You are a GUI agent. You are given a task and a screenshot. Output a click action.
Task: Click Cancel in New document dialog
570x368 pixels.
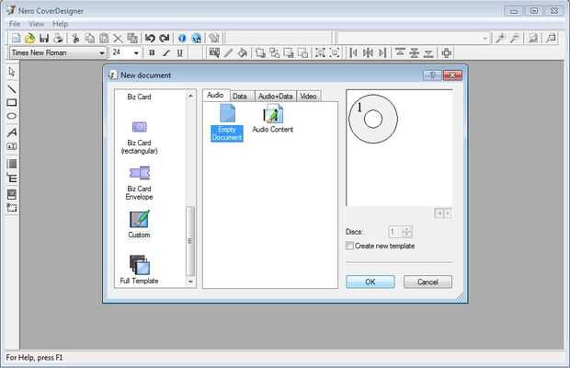[x=427, y=282]
